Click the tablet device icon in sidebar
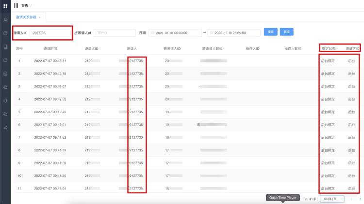364x204 pixels. pyautogui.click(x=5, y=47)
